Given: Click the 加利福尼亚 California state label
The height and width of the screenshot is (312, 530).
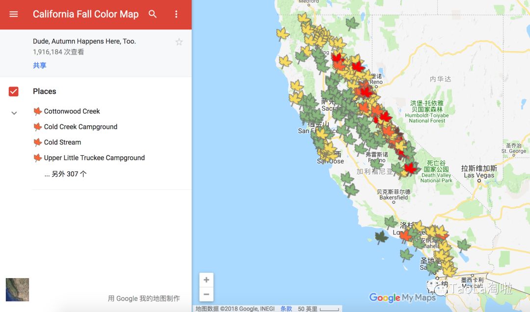Looking at the screenshot, I should pyautogui.click(x=374, y=171).
